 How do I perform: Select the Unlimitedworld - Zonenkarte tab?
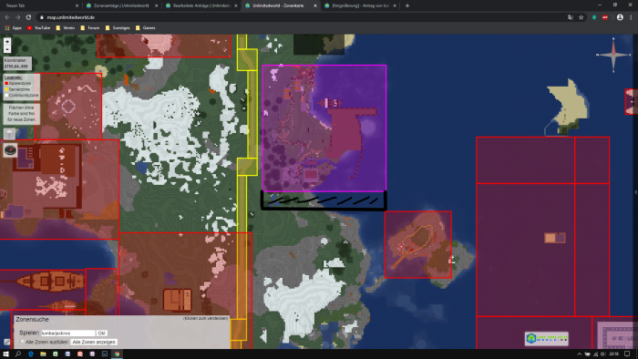[280, 5]
